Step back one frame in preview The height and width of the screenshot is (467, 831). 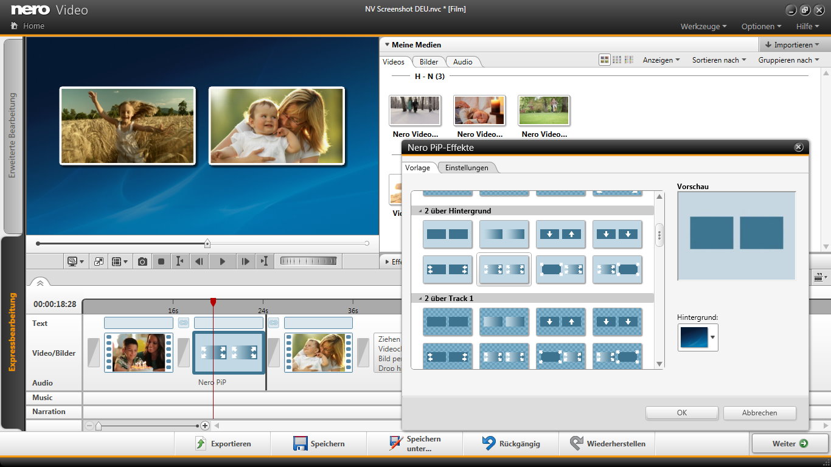click(x=198, y=261)
